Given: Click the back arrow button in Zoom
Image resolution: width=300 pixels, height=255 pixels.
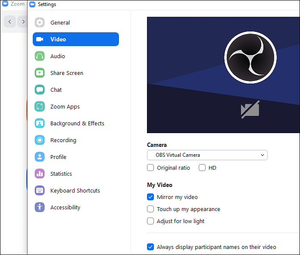Looking at the screenshot, I should pos(10,22).
